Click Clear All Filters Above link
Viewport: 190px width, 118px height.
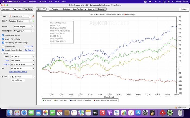18,72
